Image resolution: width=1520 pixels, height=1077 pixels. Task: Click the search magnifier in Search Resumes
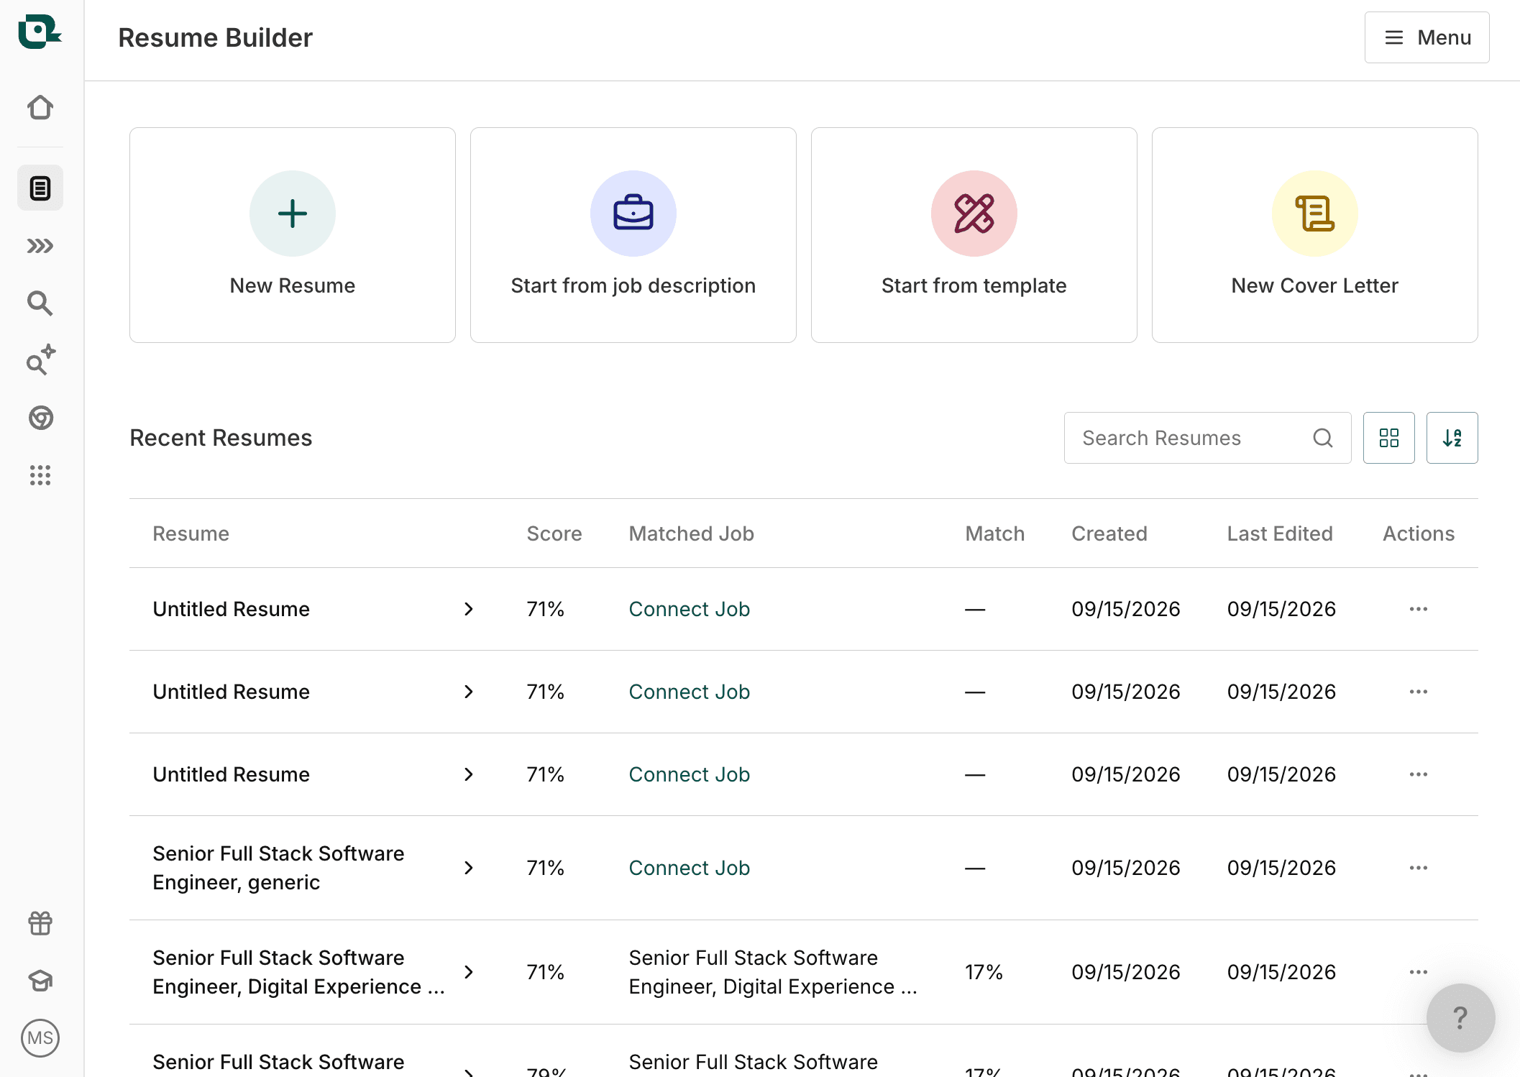[x=1323, y=438]
